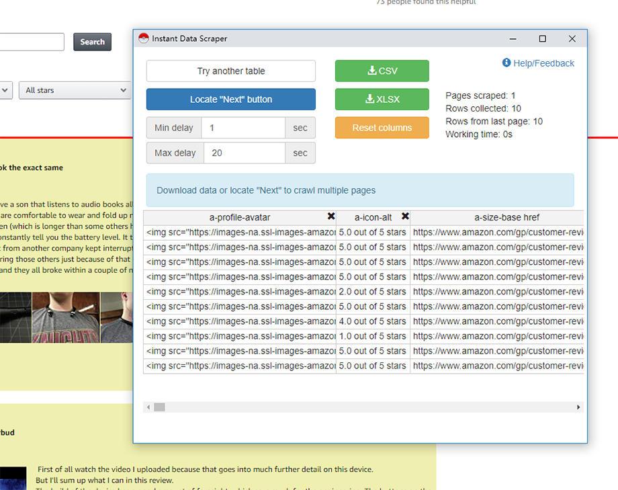Maximize the Instant Data Scraper window
This screenshot has width=618, height=490.
coord(543,39)
